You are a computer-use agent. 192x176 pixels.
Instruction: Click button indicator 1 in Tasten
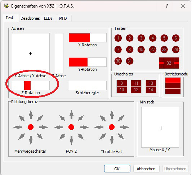(118, 38)
